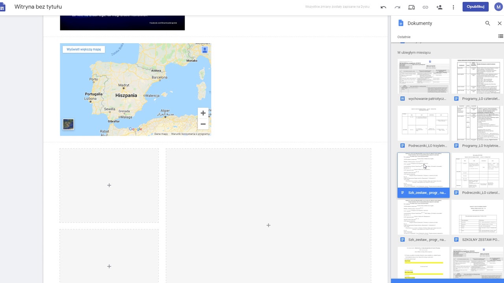Viewport: 504px width, 283px height.
Task: Open the user account avatar
Action: click(x=498, y=7)
